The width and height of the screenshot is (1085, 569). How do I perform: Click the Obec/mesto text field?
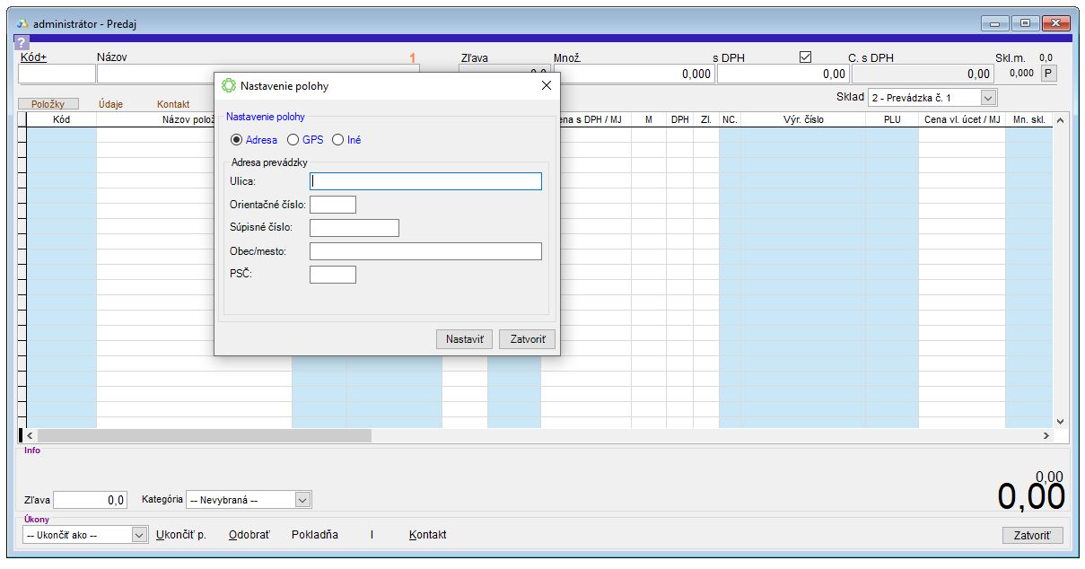425,251
